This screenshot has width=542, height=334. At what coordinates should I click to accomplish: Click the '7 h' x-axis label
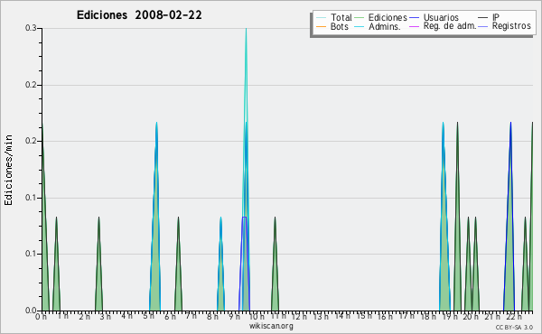tap(192, 316)
